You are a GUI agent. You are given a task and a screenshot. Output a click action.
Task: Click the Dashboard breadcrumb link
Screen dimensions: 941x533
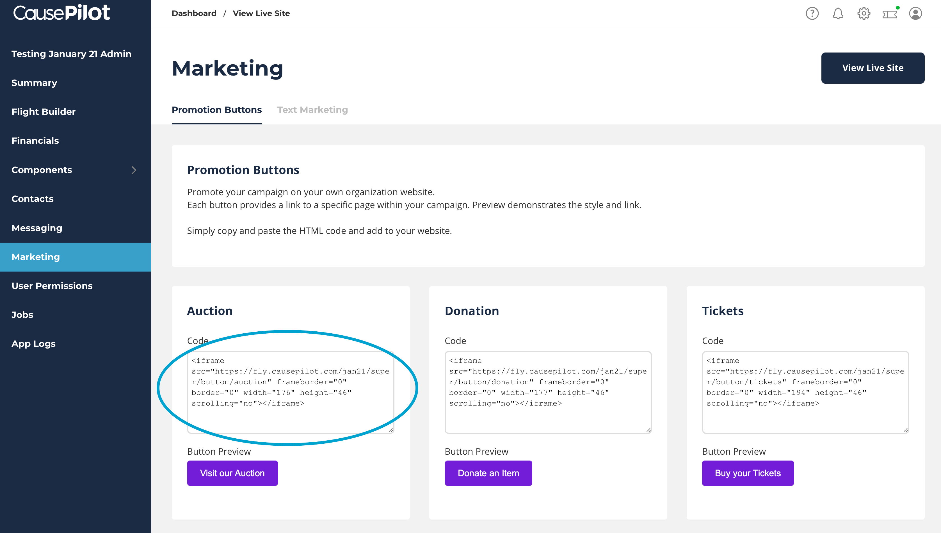(x=194, y=13)
